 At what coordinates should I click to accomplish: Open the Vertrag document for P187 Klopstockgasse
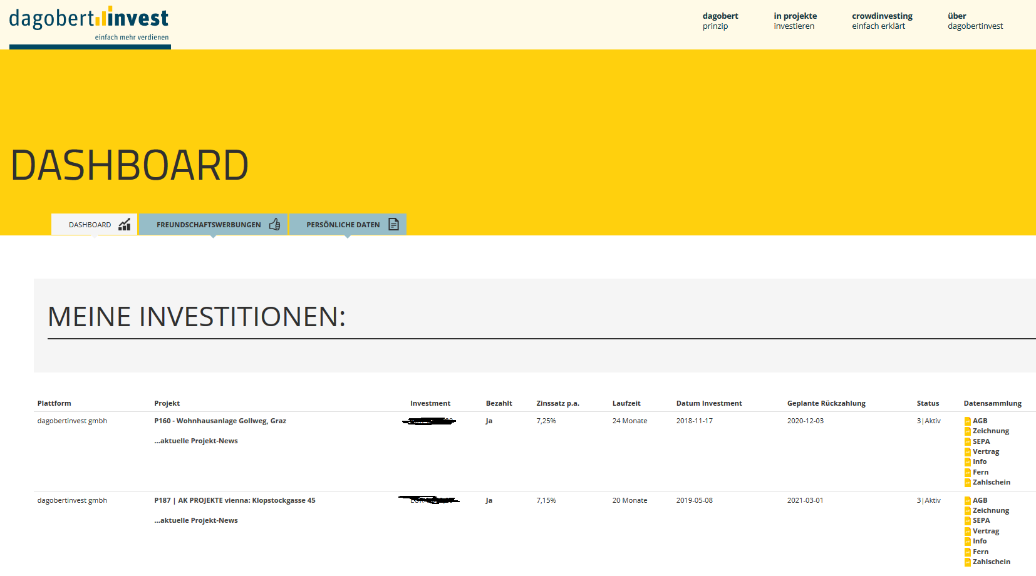985,530
